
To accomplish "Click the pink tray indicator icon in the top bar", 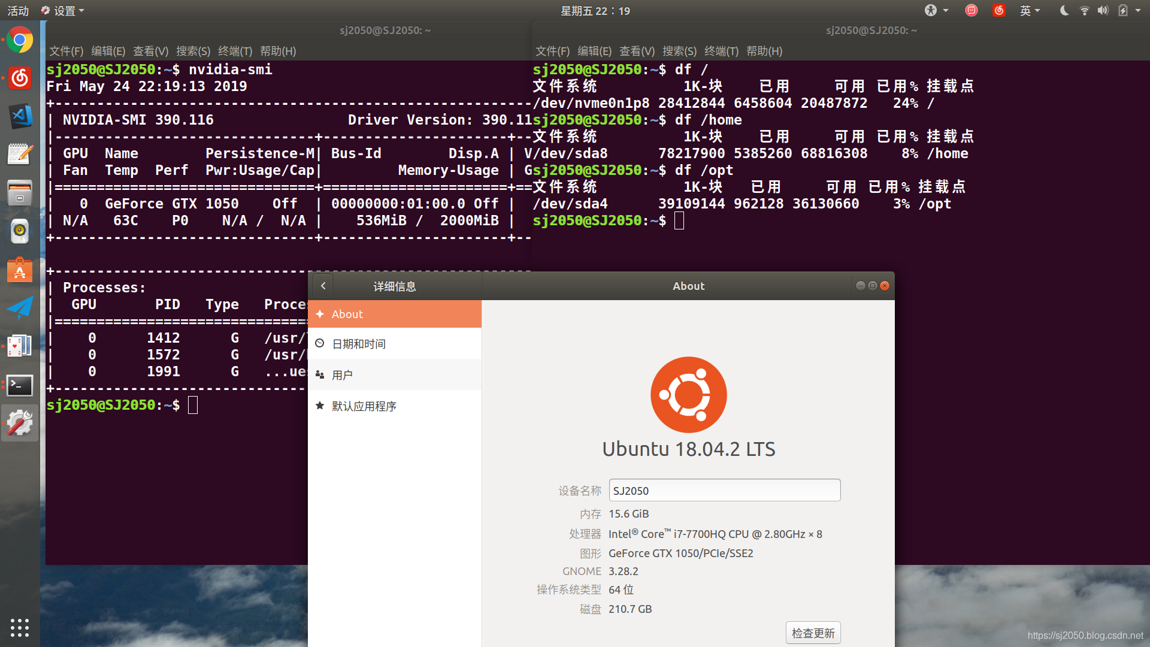I will click(x=972, y=10).
